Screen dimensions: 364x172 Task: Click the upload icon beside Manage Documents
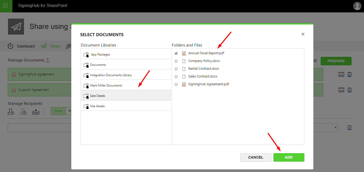(x=48, y=60)
